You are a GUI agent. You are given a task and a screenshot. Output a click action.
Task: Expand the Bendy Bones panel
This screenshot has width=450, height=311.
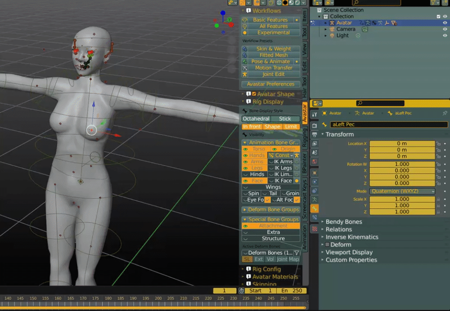pos(344,222)
